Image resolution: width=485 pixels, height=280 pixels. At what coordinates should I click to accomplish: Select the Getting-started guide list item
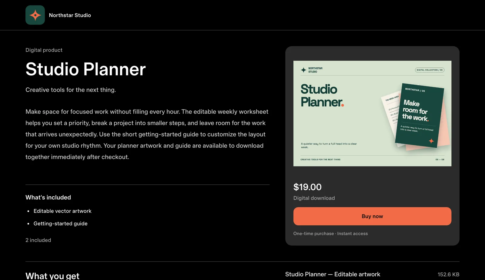click(x=60, y=224)
